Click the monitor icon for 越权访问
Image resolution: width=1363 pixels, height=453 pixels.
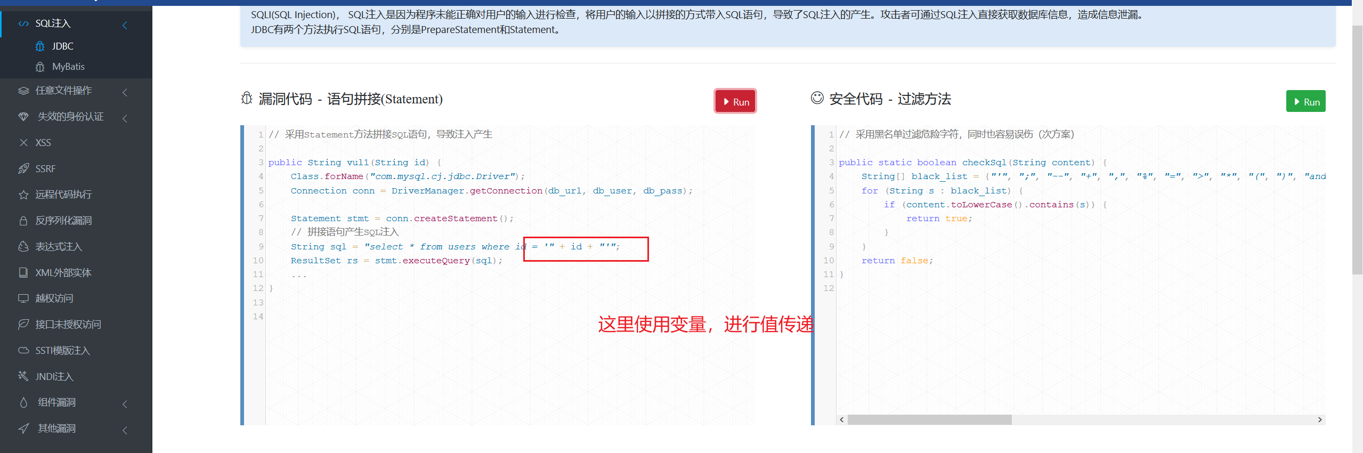[23, 298]
